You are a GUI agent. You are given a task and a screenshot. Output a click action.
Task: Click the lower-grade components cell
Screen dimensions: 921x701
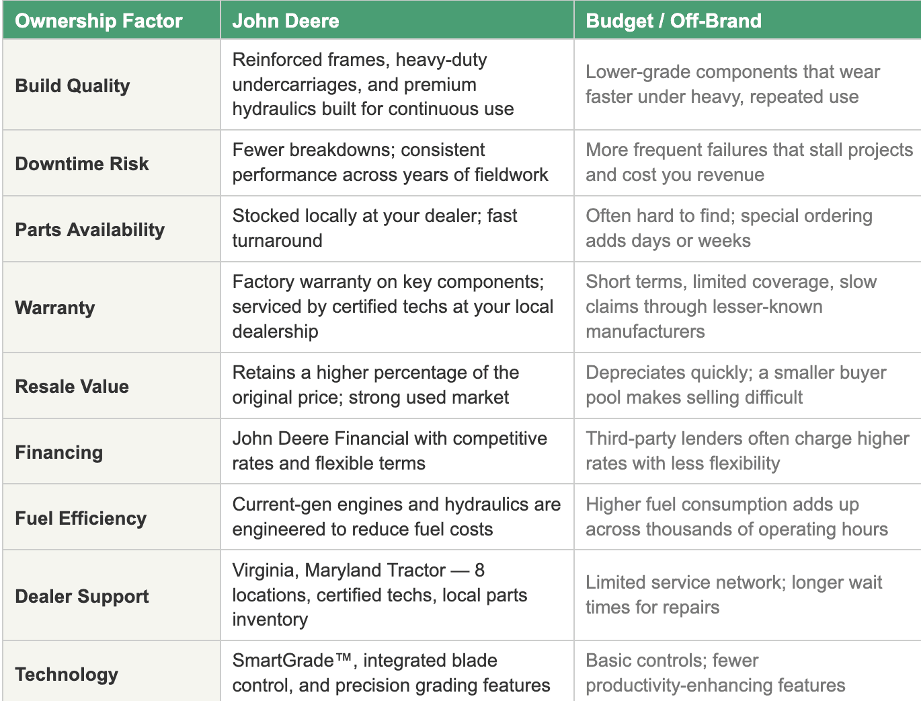point(733,84)
